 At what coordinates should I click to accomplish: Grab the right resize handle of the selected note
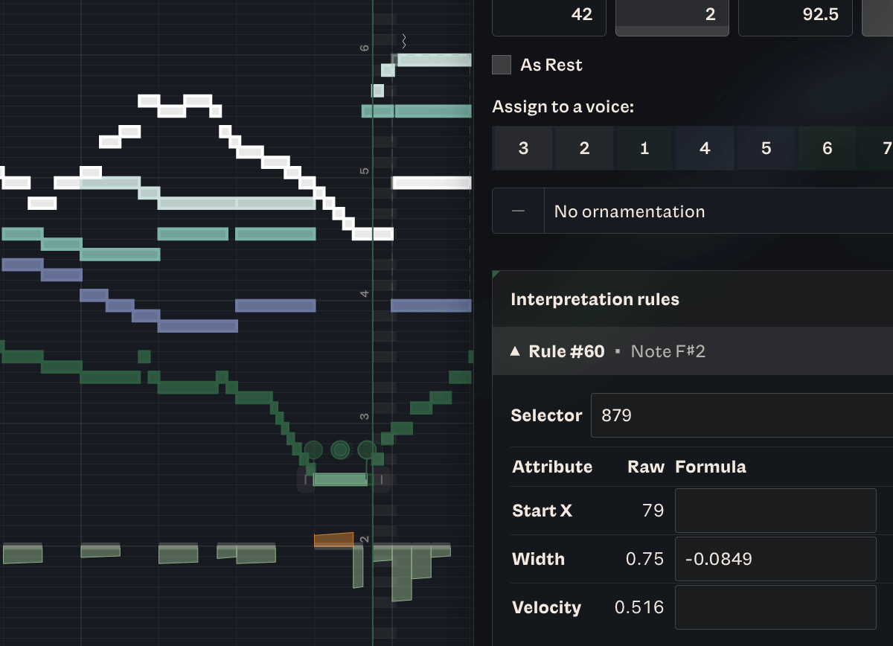pyautogui.click(x=380, y=479)
